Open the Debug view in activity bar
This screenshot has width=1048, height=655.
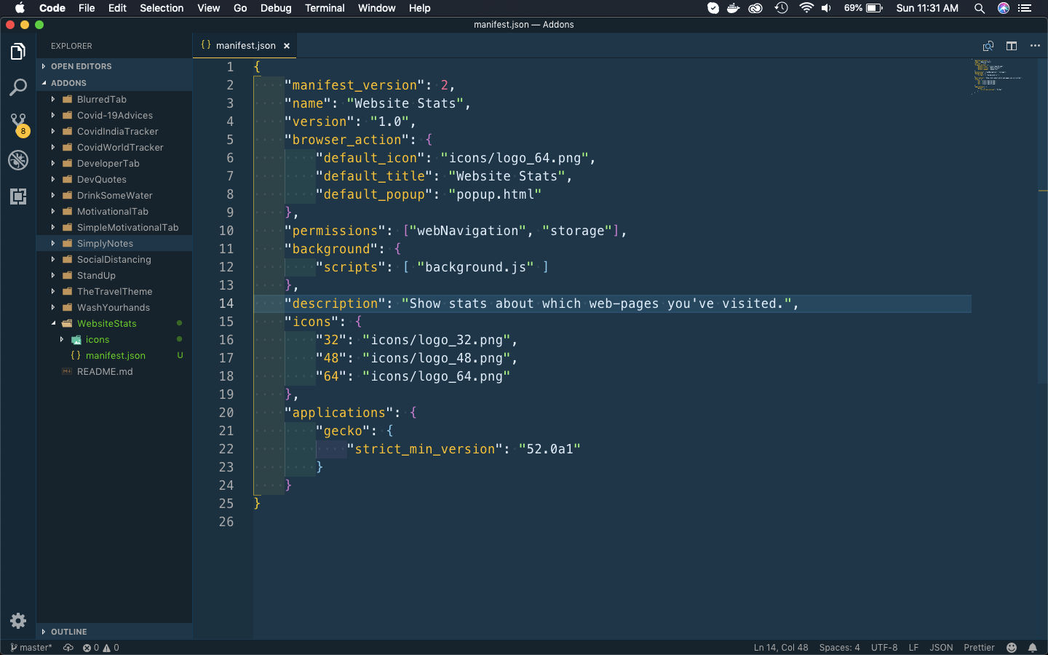click(18, 160)
